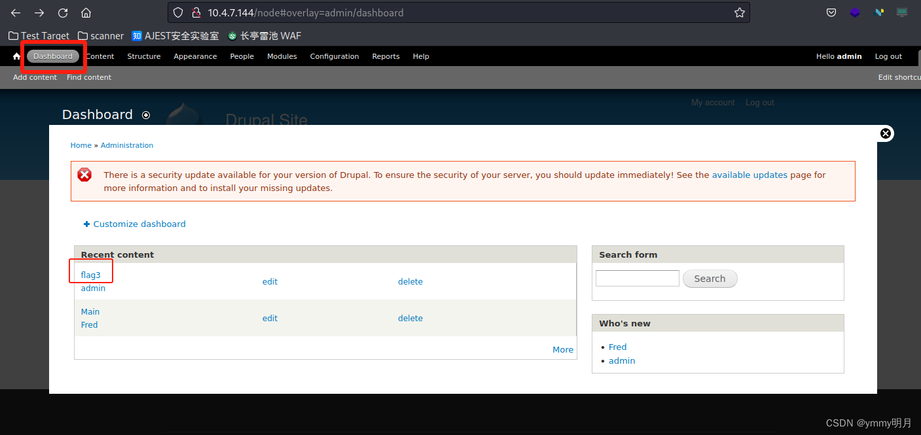Open the Structure admin menu
The image size is (921, 435).
click(x=144, y=56)
